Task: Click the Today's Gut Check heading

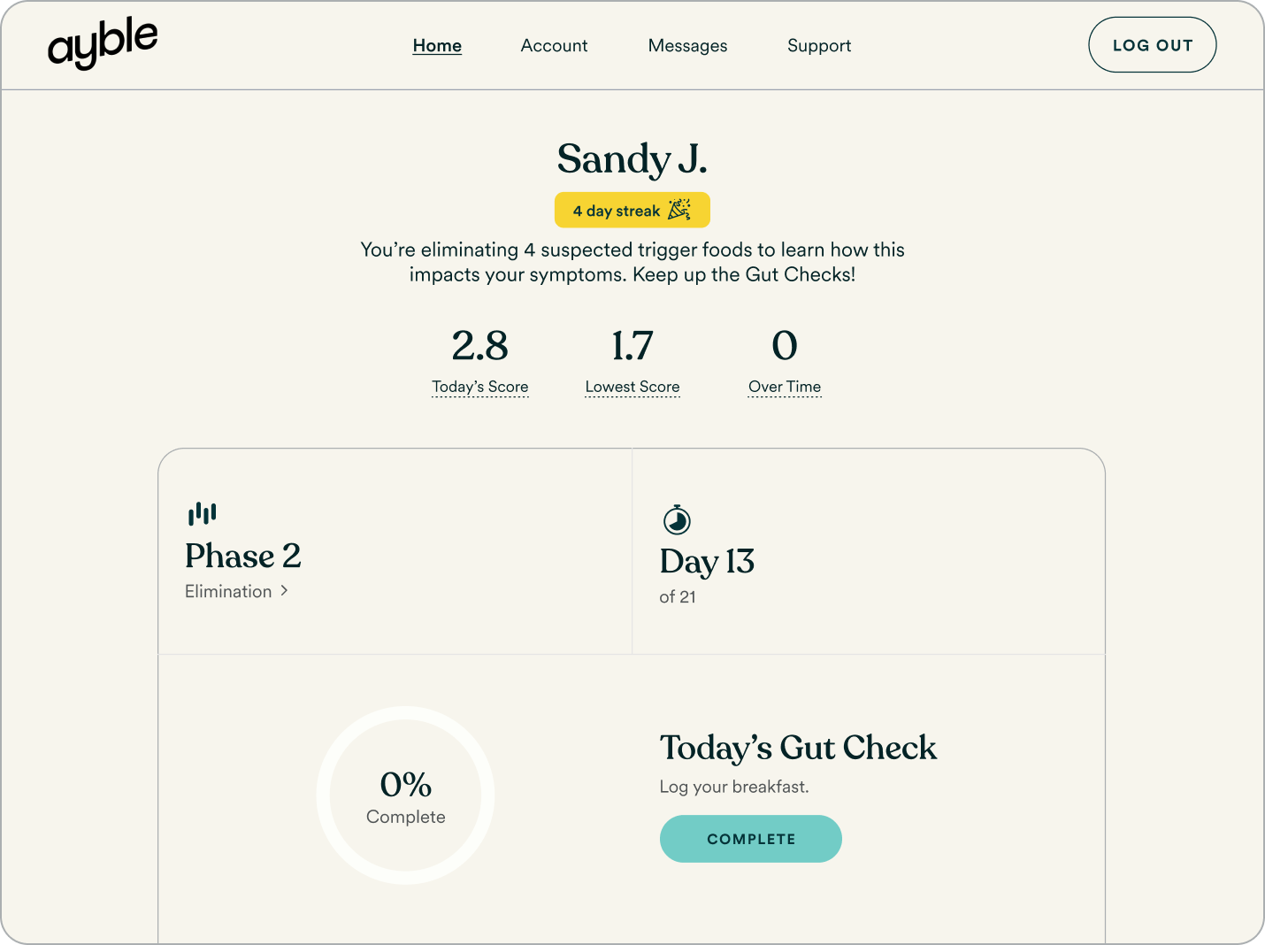Action: pos(798,749)
